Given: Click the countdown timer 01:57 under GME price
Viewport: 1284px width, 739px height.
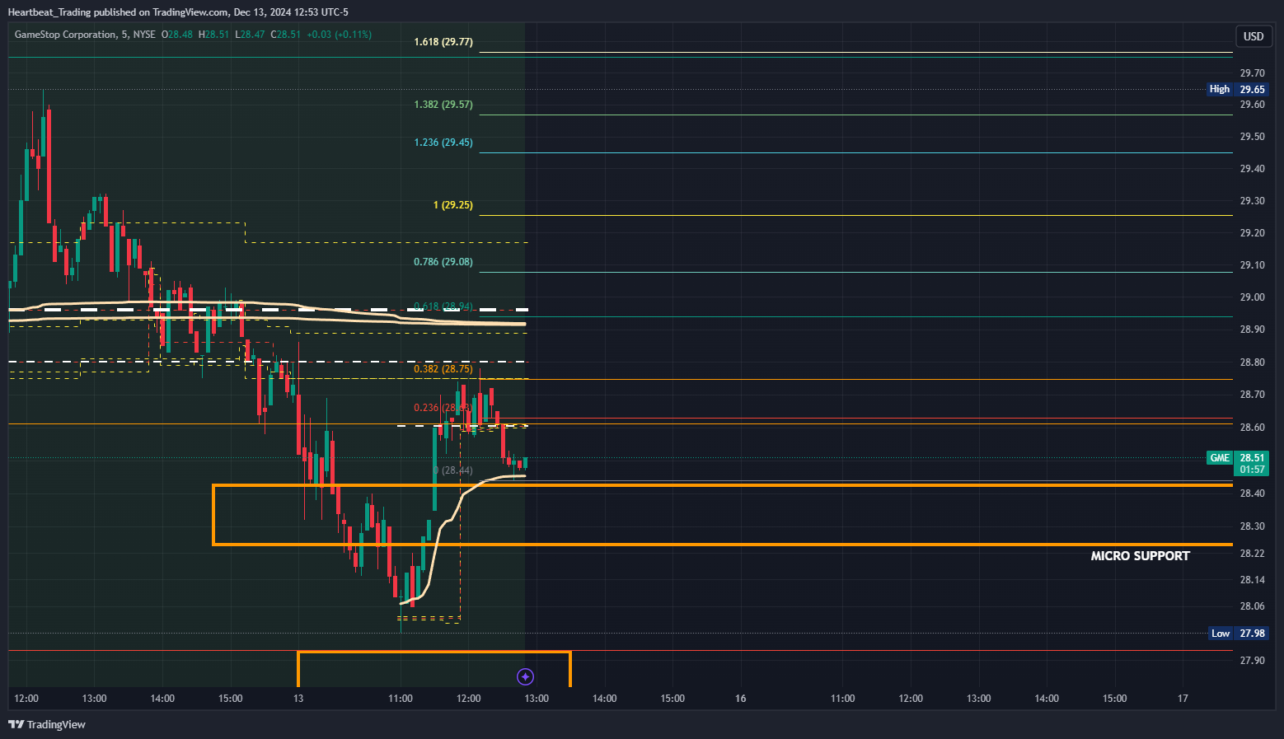Looking at the screenshot, I should [x=1252, y=470].
